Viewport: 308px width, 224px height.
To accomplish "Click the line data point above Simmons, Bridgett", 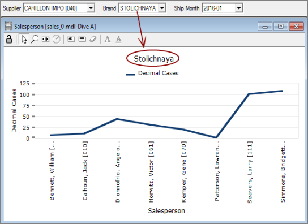I will pyautogui.click(x=282, y=91).
